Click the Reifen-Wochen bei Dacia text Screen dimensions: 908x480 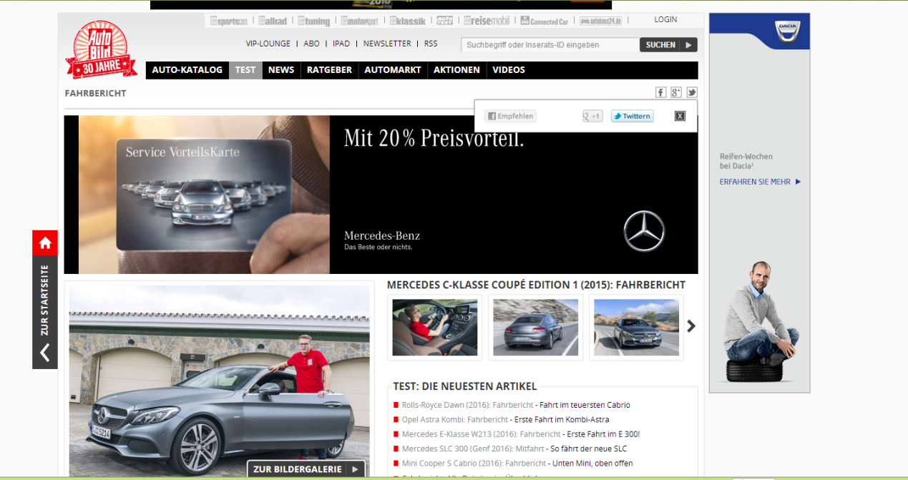(746, 161)
